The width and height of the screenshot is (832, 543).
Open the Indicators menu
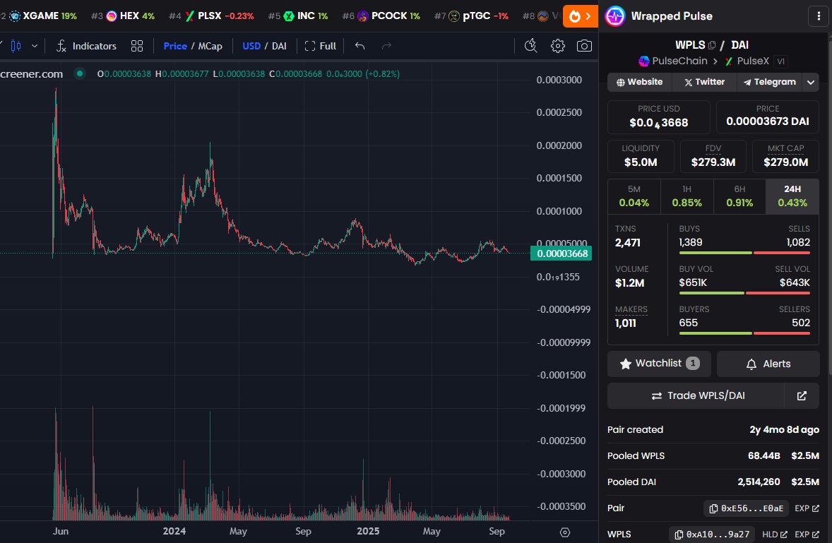pyautogui.click(x=86, y=46)
